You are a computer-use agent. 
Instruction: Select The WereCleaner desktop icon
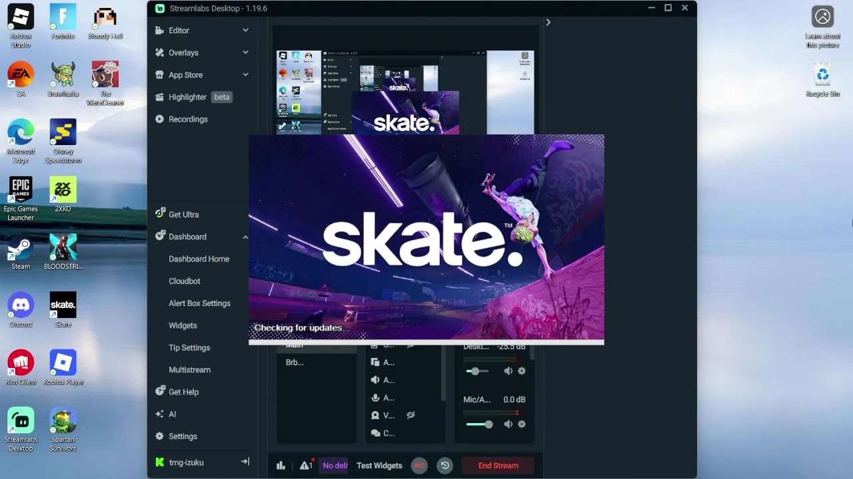click(x=105, y=84)
